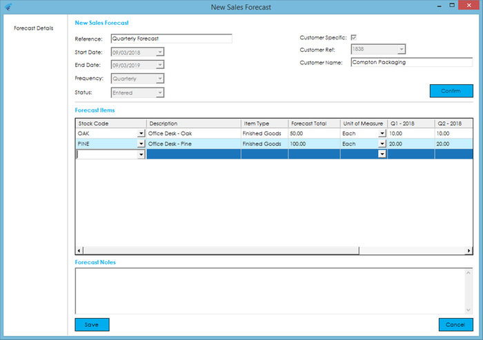
Task: Toggle the Customer Specific checkbox
Action: [353, 37]
